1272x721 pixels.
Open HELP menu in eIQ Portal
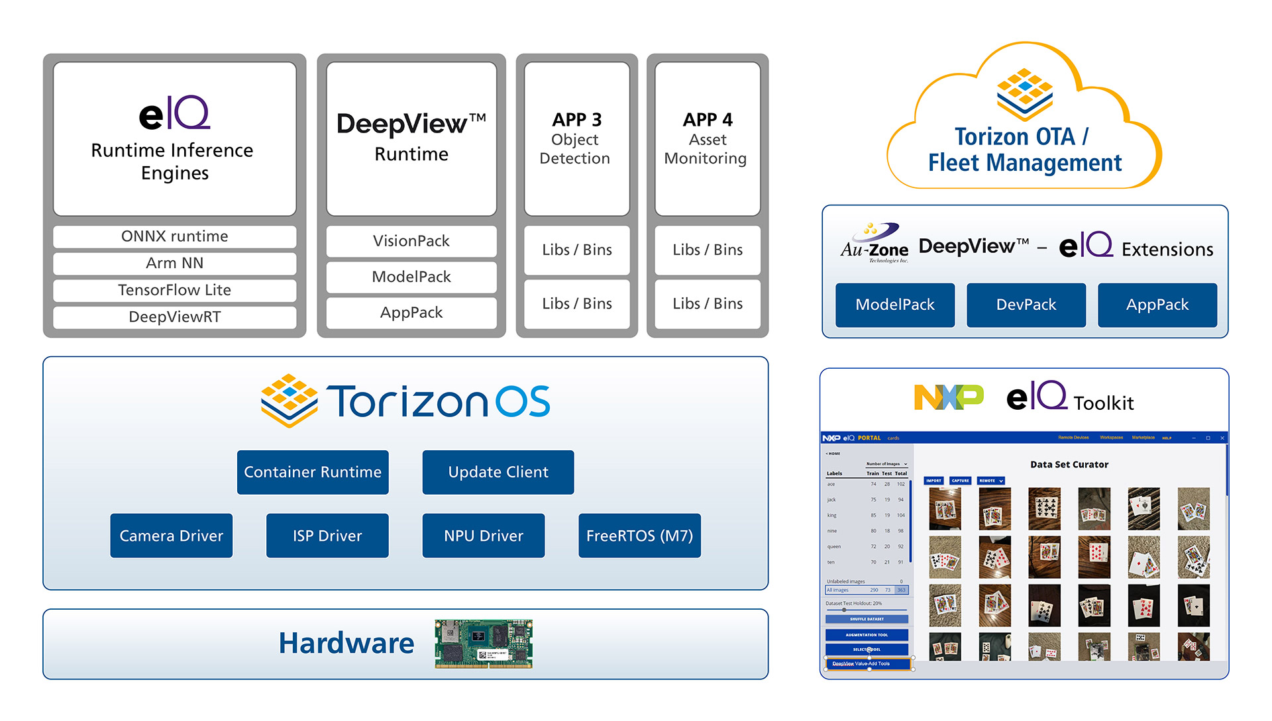click(1167, 438)
